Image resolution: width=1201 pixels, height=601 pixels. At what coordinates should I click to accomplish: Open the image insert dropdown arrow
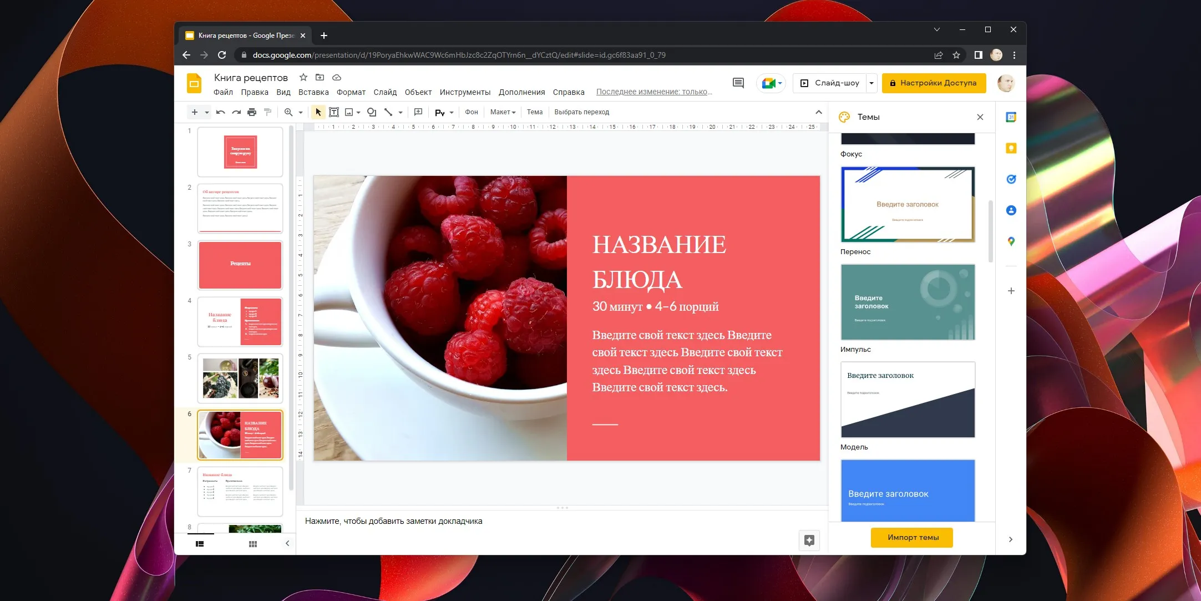click(358, 113)
